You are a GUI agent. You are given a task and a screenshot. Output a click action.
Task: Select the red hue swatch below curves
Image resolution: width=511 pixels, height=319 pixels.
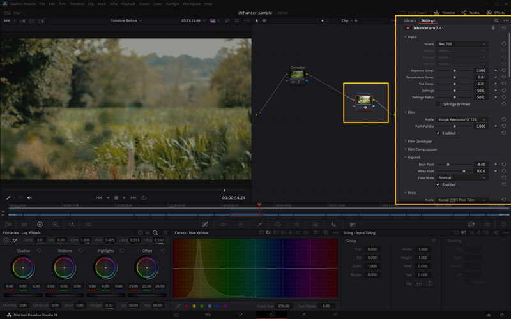(187, 306)
